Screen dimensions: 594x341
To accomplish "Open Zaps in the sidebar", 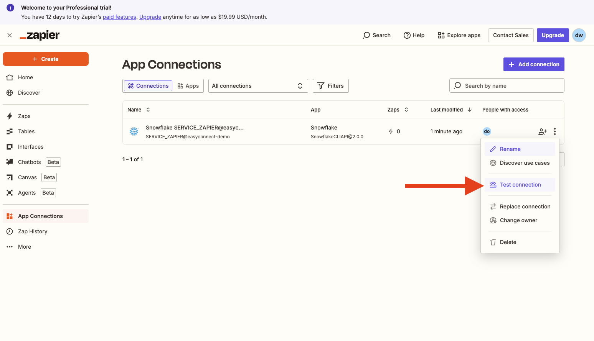I will [x=46, y=116].
